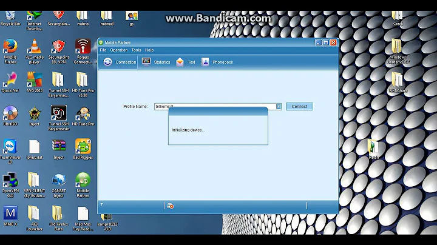437x245 pixels.
Task: Select the Quick Net desktop icon
Action: pyautogui.click(x=10, y=82)
